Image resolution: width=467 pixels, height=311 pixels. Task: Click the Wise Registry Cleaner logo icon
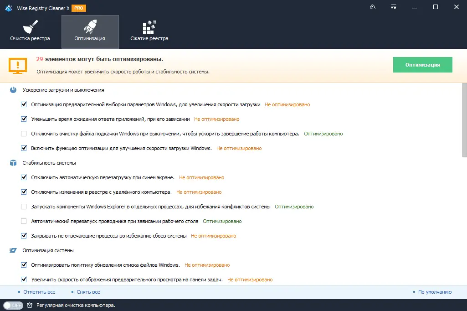[9, 8]
